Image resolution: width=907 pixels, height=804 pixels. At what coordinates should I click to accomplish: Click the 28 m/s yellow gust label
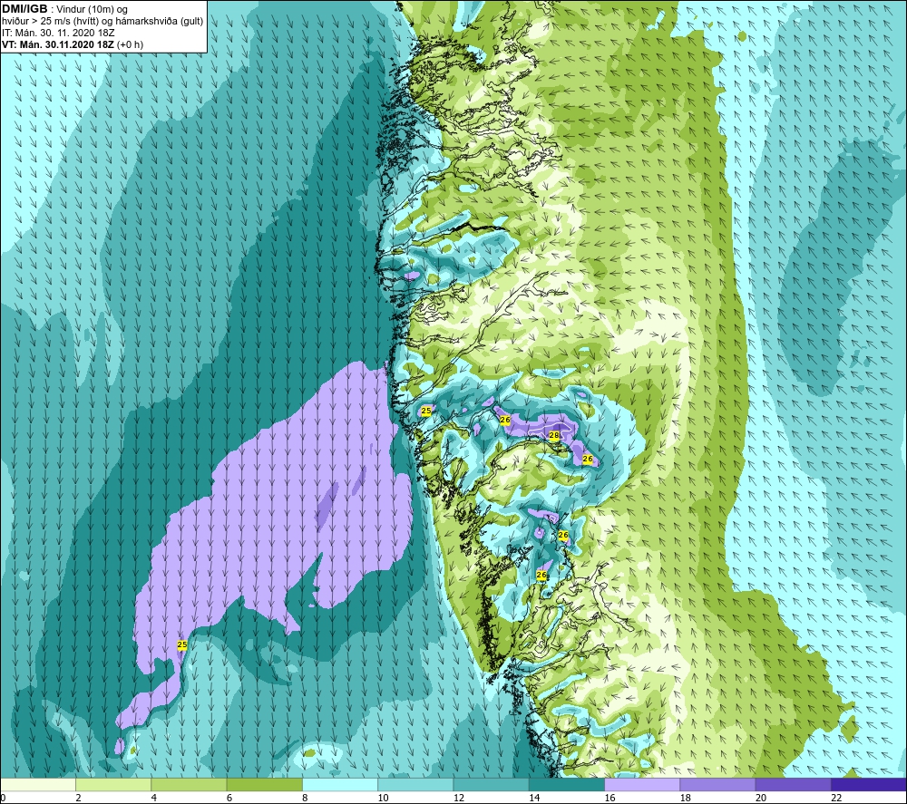(x=553, y=435)
